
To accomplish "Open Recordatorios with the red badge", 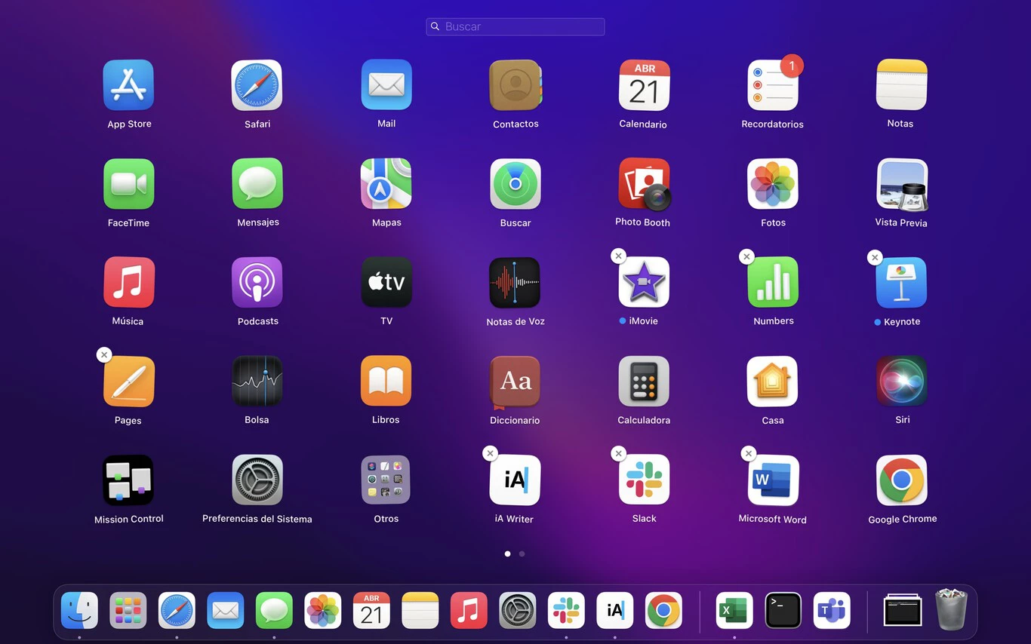I will (773, 85).
